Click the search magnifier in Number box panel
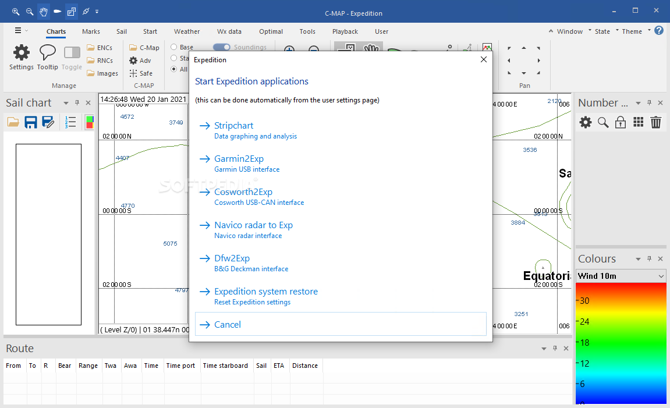This screenshot has height=408, width=670. pyautogui.click(x=603, y=123)
